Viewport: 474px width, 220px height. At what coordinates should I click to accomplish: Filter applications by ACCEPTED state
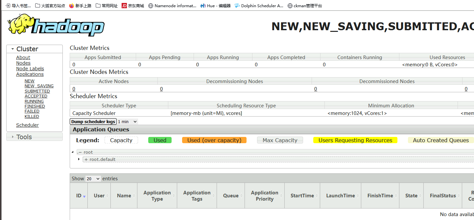point(36,96)
